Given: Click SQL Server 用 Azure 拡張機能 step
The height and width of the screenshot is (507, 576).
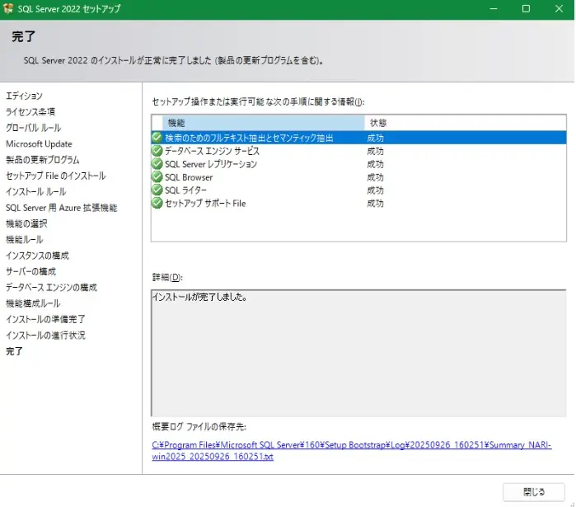Looking at the screenshot, I should [x=61, y=208].
